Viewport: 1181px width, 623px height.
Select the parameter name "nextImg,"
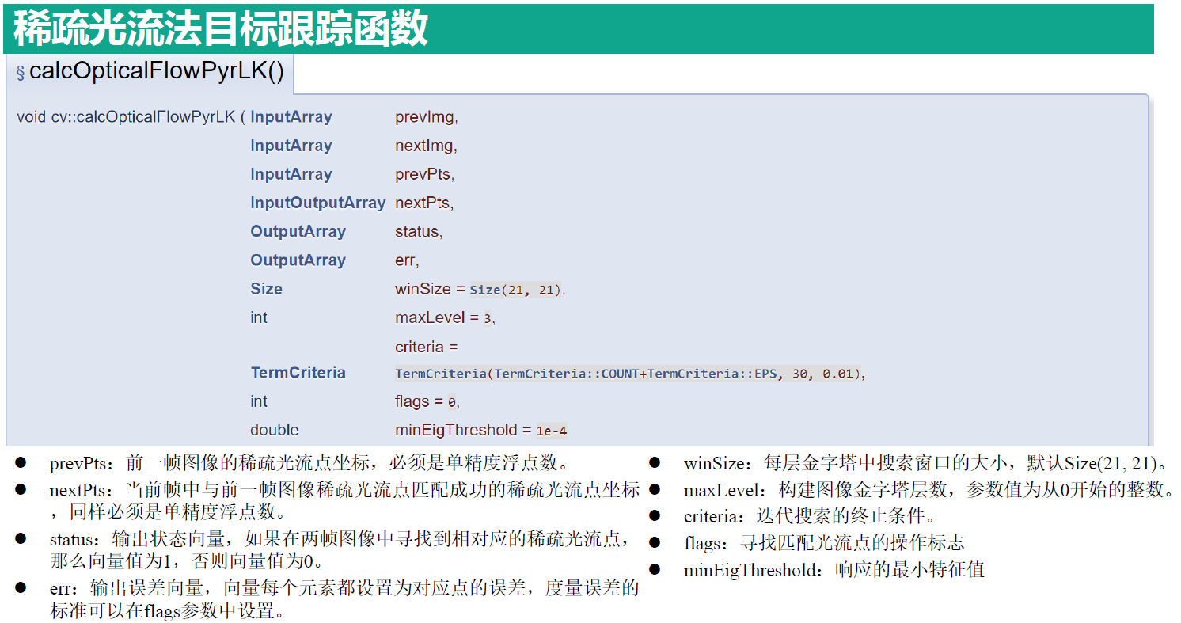point(426,146)
